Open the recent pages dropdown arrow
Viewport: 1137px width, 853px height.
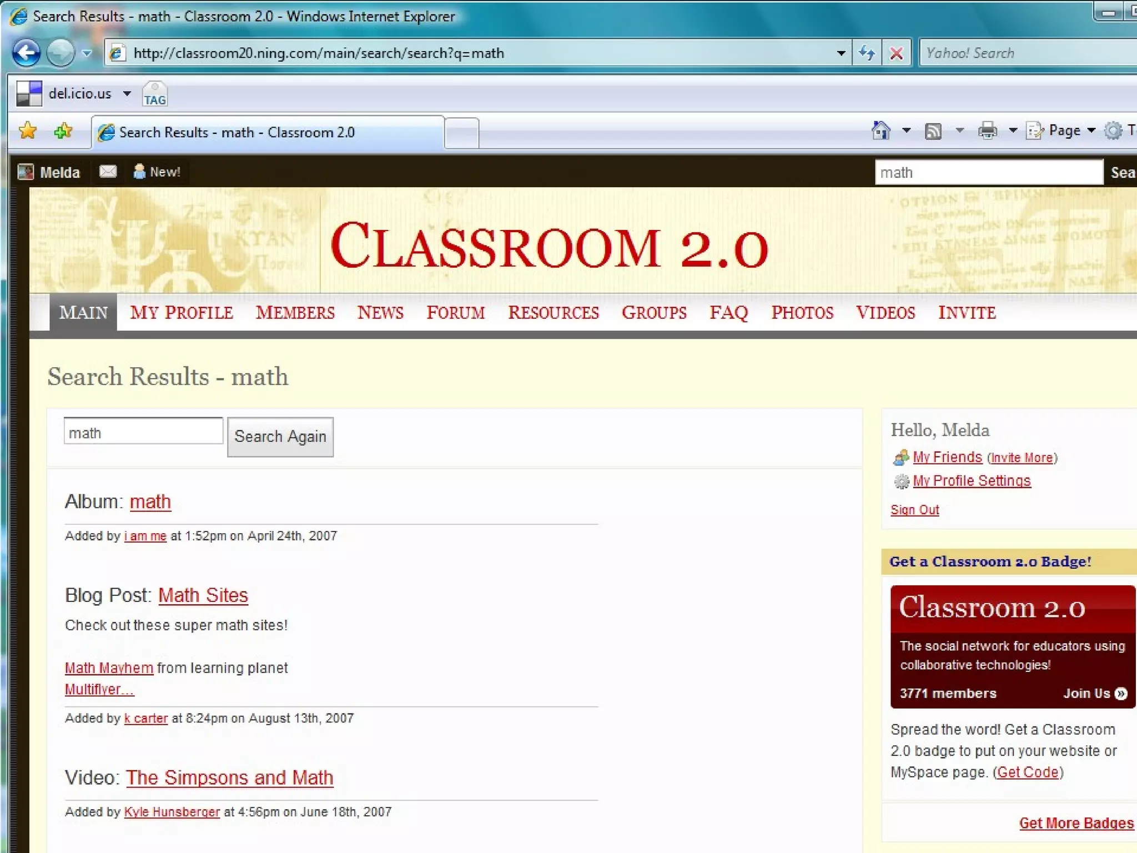(x=87, y=53)
